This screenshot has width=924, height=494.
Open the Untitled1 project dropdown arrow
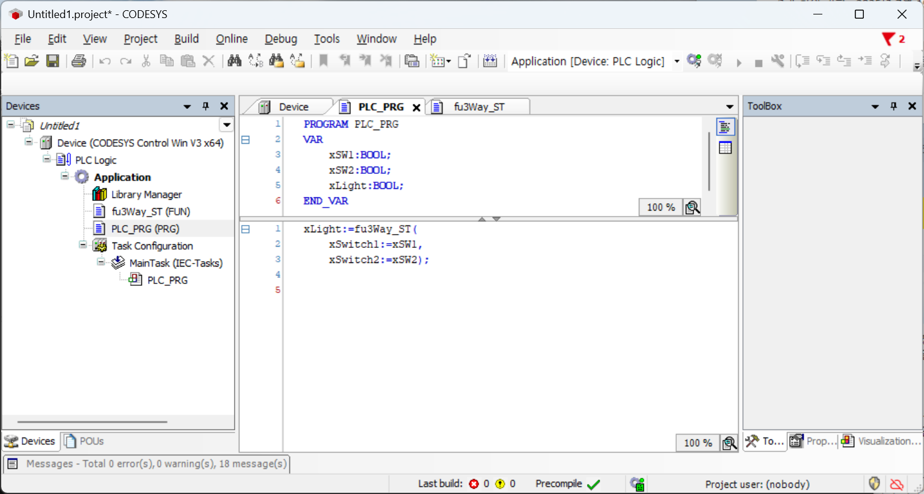tap(226, 125)
